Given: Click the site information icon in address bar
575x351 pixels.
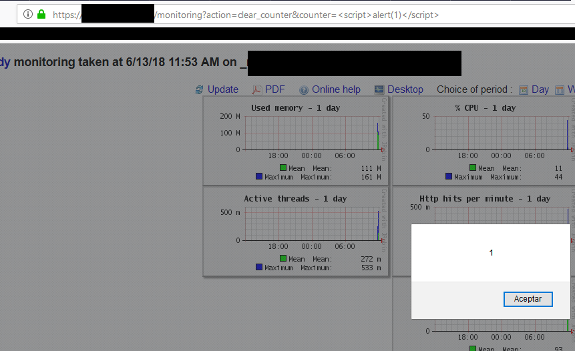Looking at the screenshot, I should coord(28,14).
